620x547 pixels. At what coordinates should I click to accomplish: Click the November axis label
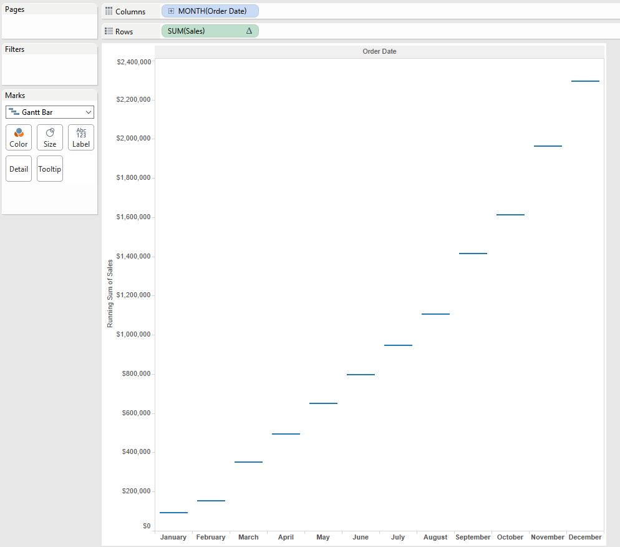click(x=548, y=537)
